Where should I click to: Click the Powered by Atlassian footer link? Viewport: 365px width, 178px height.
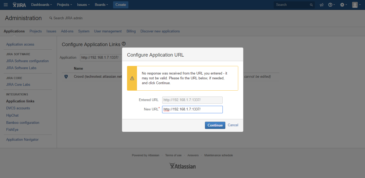click(146, 155)
